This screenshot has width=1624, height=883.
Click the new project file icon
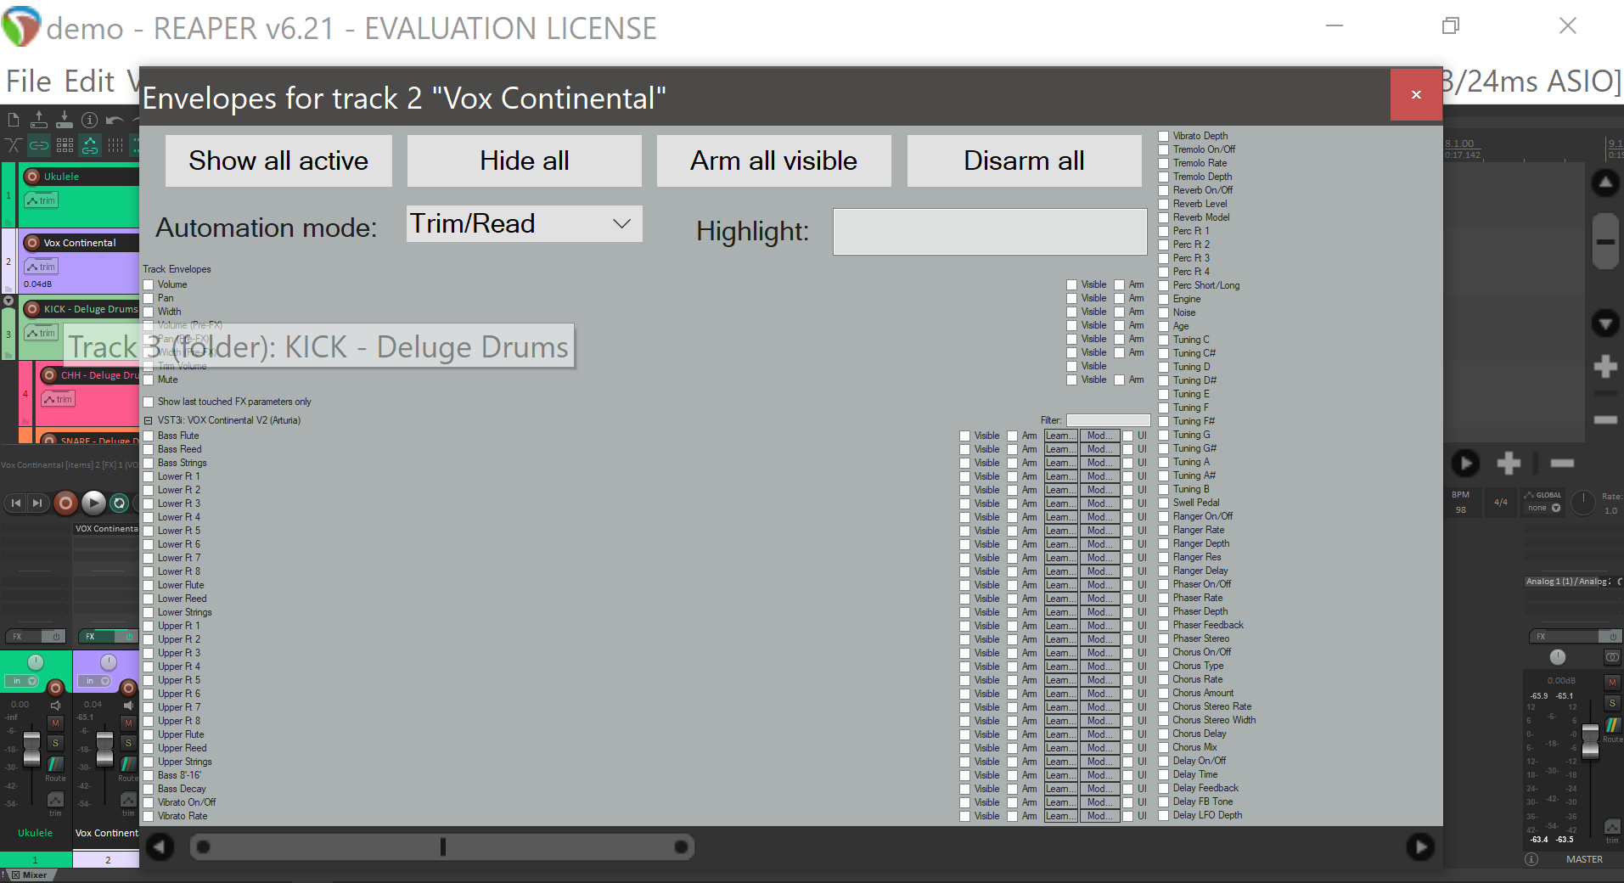pyautogui.click(x=13, y=120)
